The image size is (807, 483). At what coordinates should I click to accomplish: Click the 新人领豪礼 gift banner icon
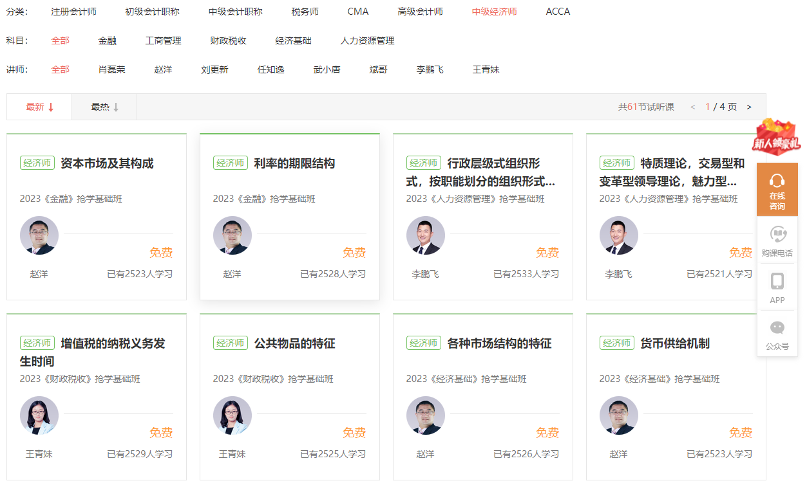(777, 137)
